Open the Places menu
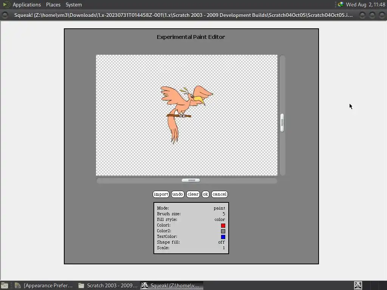The image size is (387, 290). pyautogui.click(x=53, y=5)
